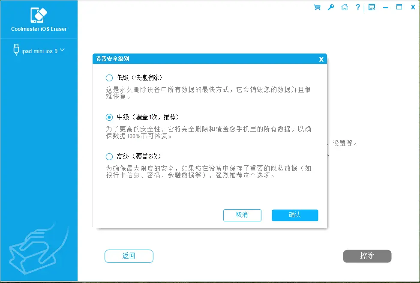Open the help question mark icon
The width and height of the screenshot is (420, 283).
pyautogui.click(x=358, y=7)
